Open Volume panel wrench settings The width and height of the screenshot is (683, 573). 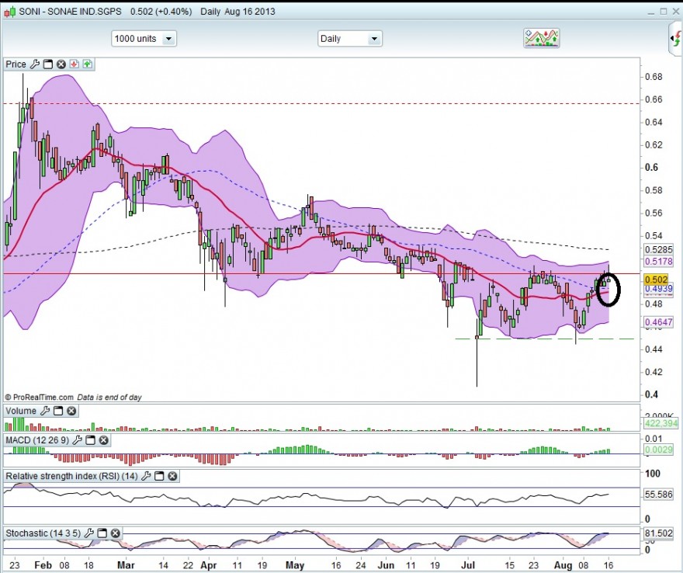(44, 411)
